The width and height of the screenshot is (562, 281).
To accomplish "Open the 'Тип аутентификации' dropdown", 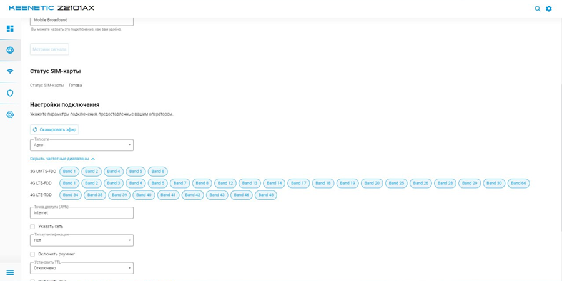I will point(82,240).
